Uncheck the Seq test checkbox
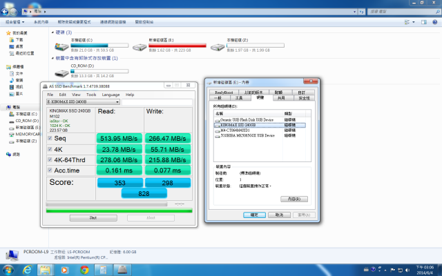This screenshot has height=276, width=442. click(50, 138)
